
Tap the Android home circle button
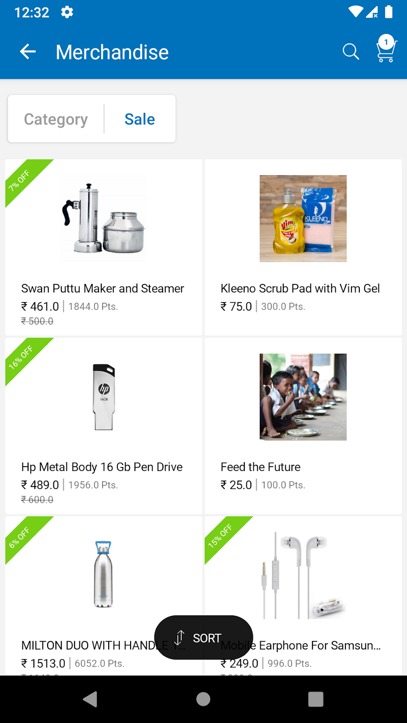tap(203, 699)
